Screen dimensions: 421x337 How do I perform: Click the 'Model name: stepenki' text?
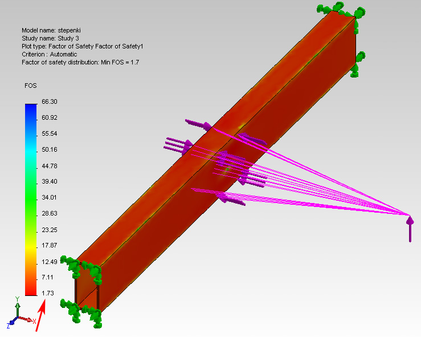pyautogui.click(x=51, y=30)
